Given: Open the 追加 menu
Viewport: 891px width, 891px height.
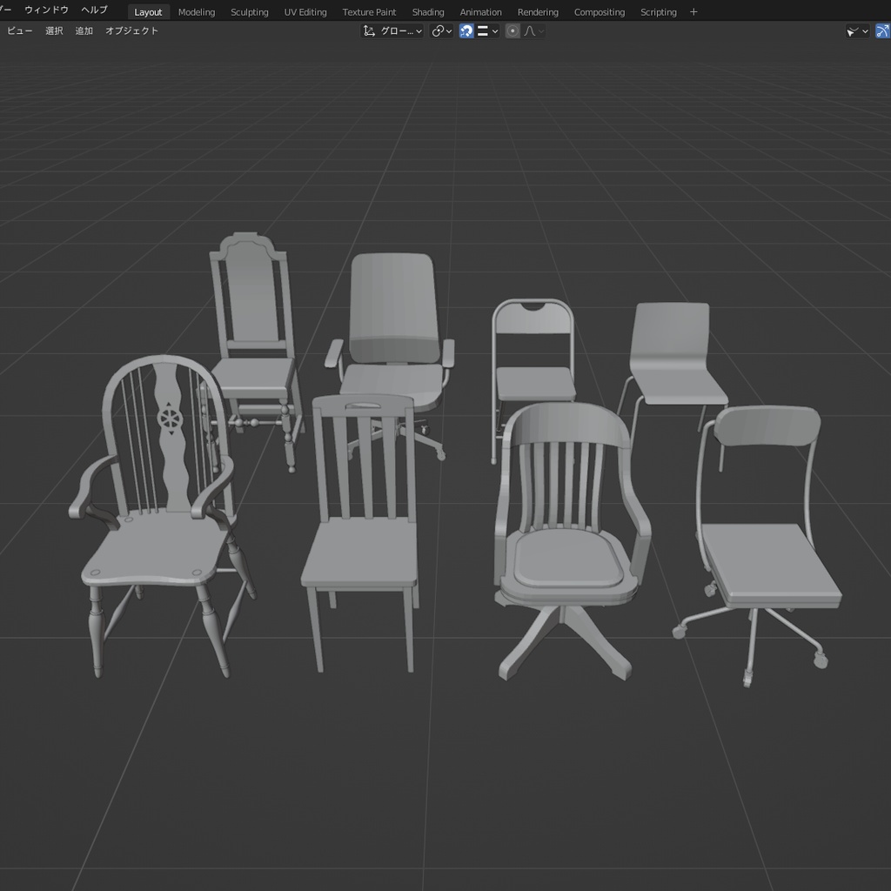Looking at the screenshot, I should click(x=84, y=30).
